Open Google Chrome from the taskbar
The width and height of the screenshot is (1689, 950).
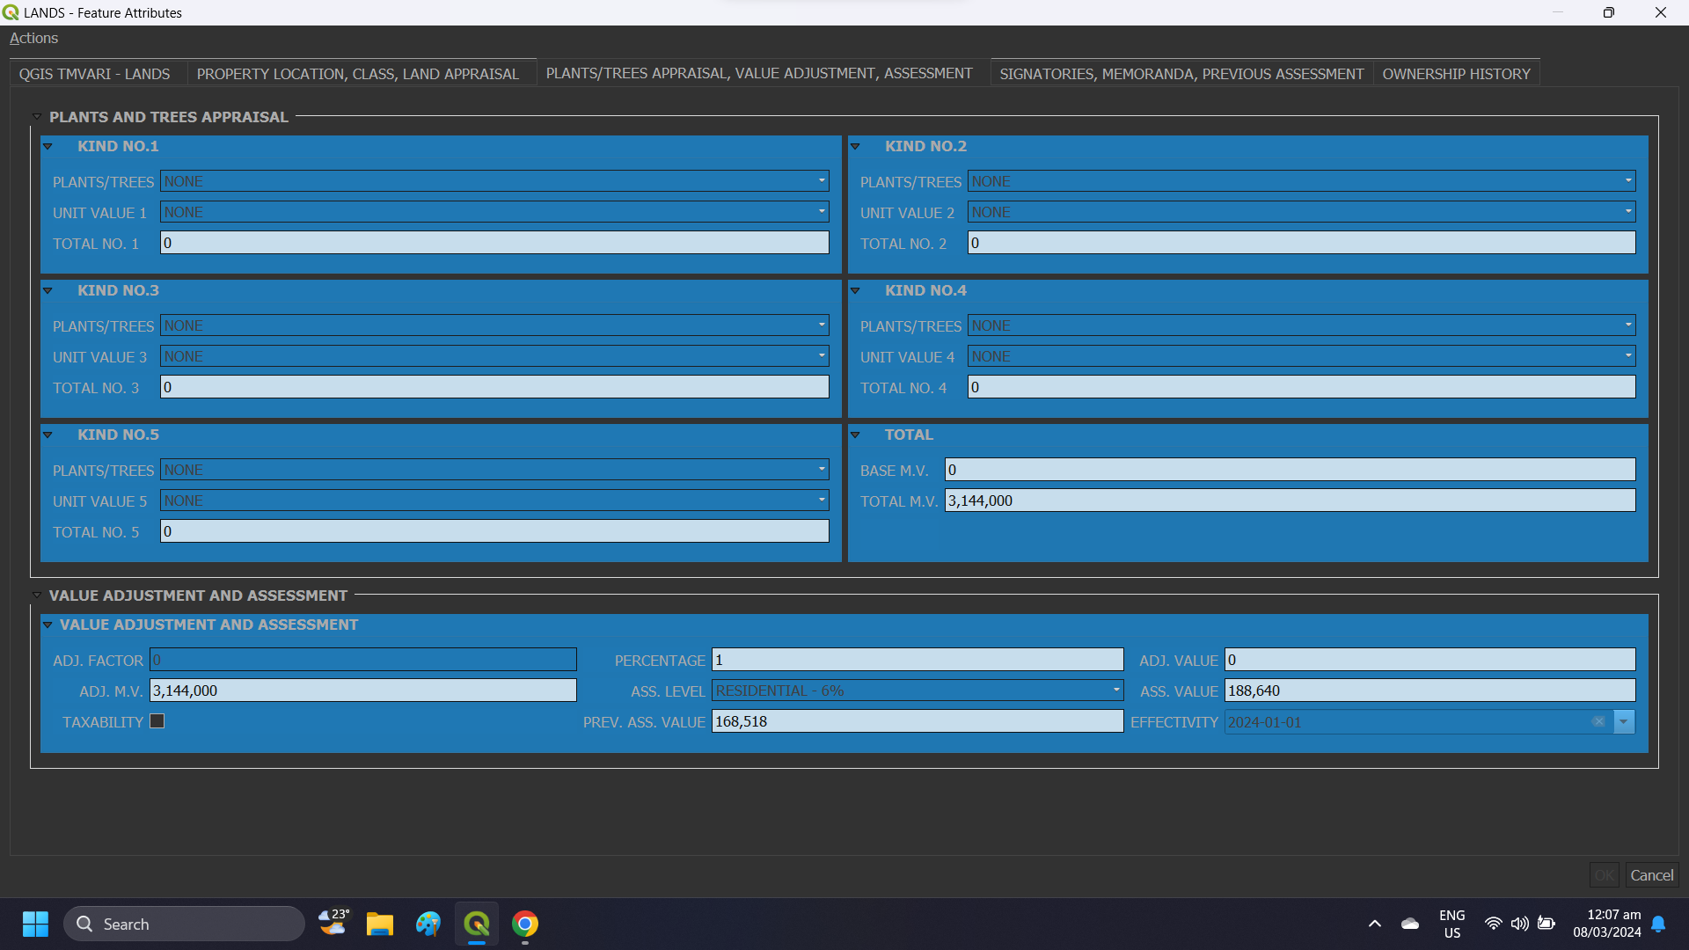[525, 924]
